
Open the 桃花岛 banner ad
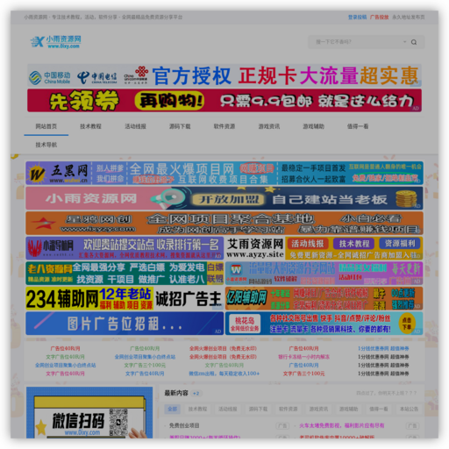point(324,324)
